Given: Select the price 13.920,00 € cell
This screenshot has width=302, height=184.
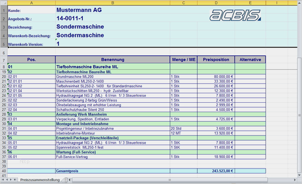Looking at the screenshot, I should 216,133.
